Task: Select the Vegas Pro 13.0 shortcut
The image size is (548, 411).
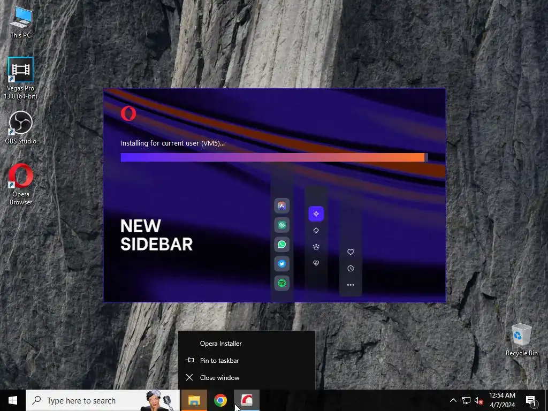Action: tap(21, 79)
